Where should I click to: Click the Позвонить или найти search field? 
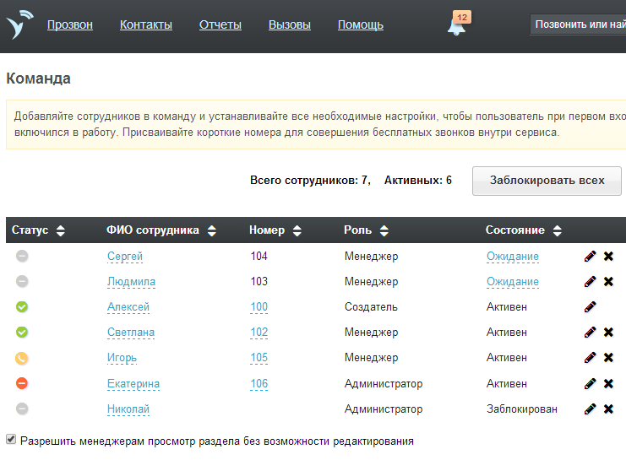(x=580, y=25)
